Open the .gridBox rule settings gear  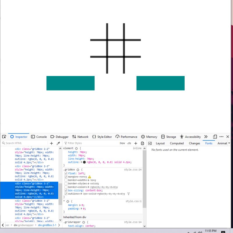click(78, 169)
